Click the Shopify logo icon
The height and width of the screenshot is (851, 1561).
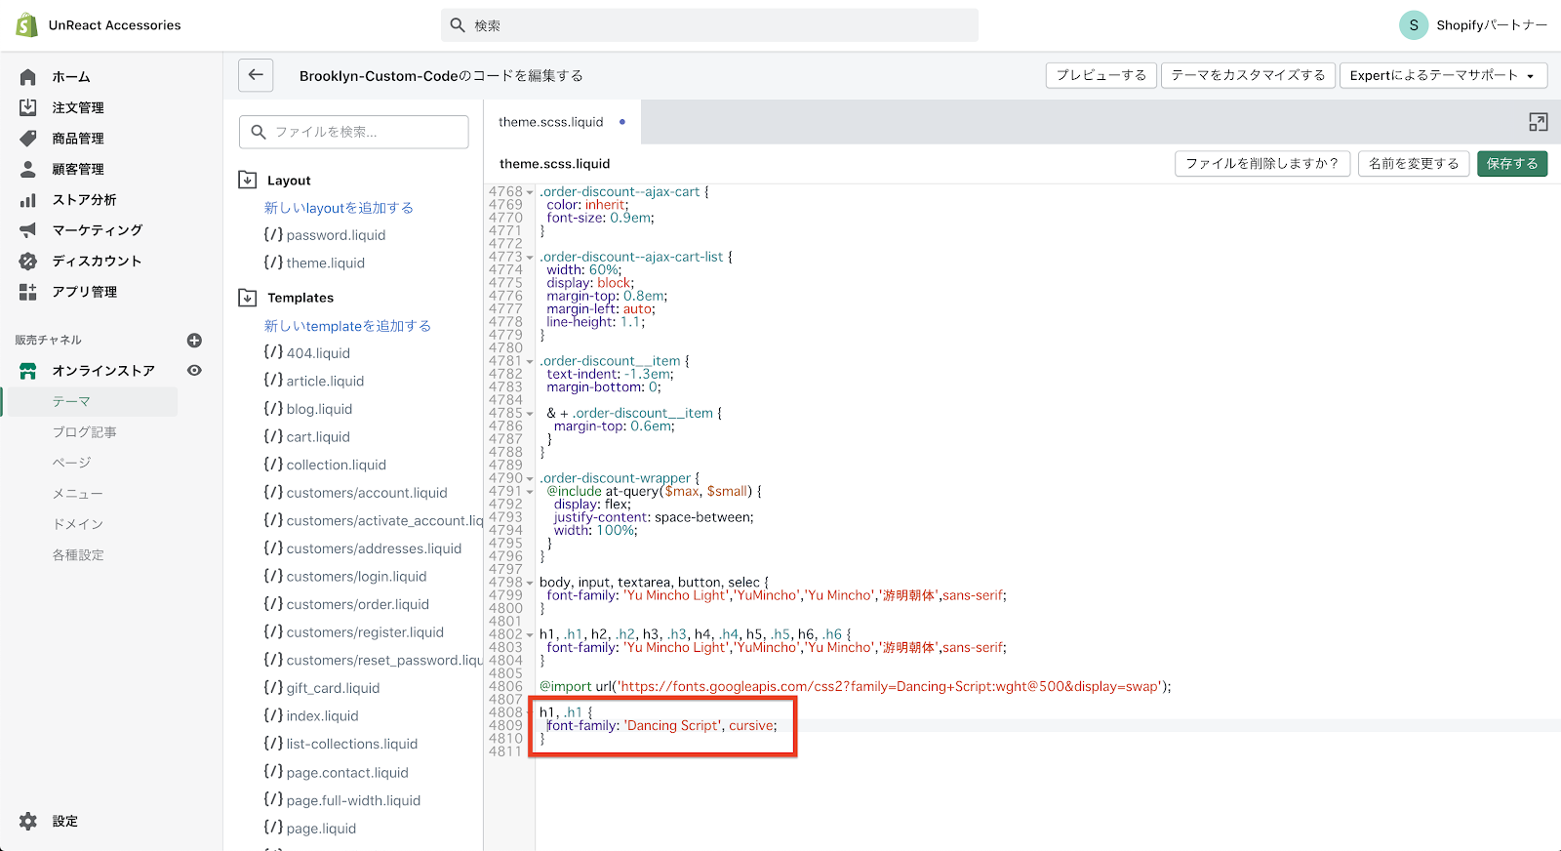[x=26, y=25]
